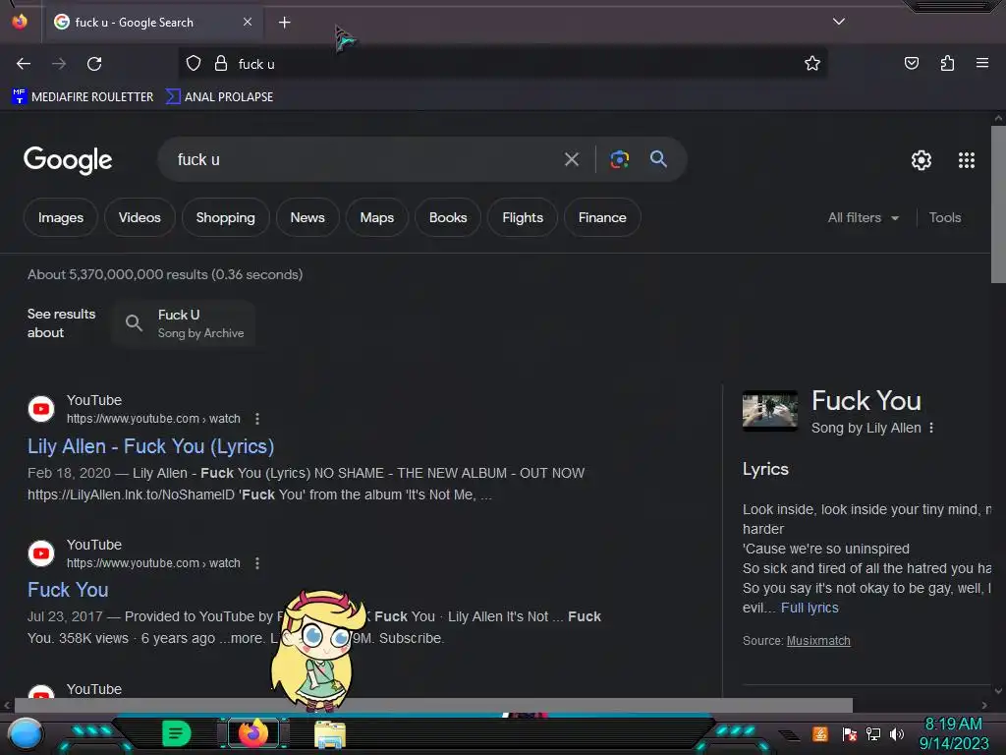Open Google quick settings gear

click(x=922, y=160)
